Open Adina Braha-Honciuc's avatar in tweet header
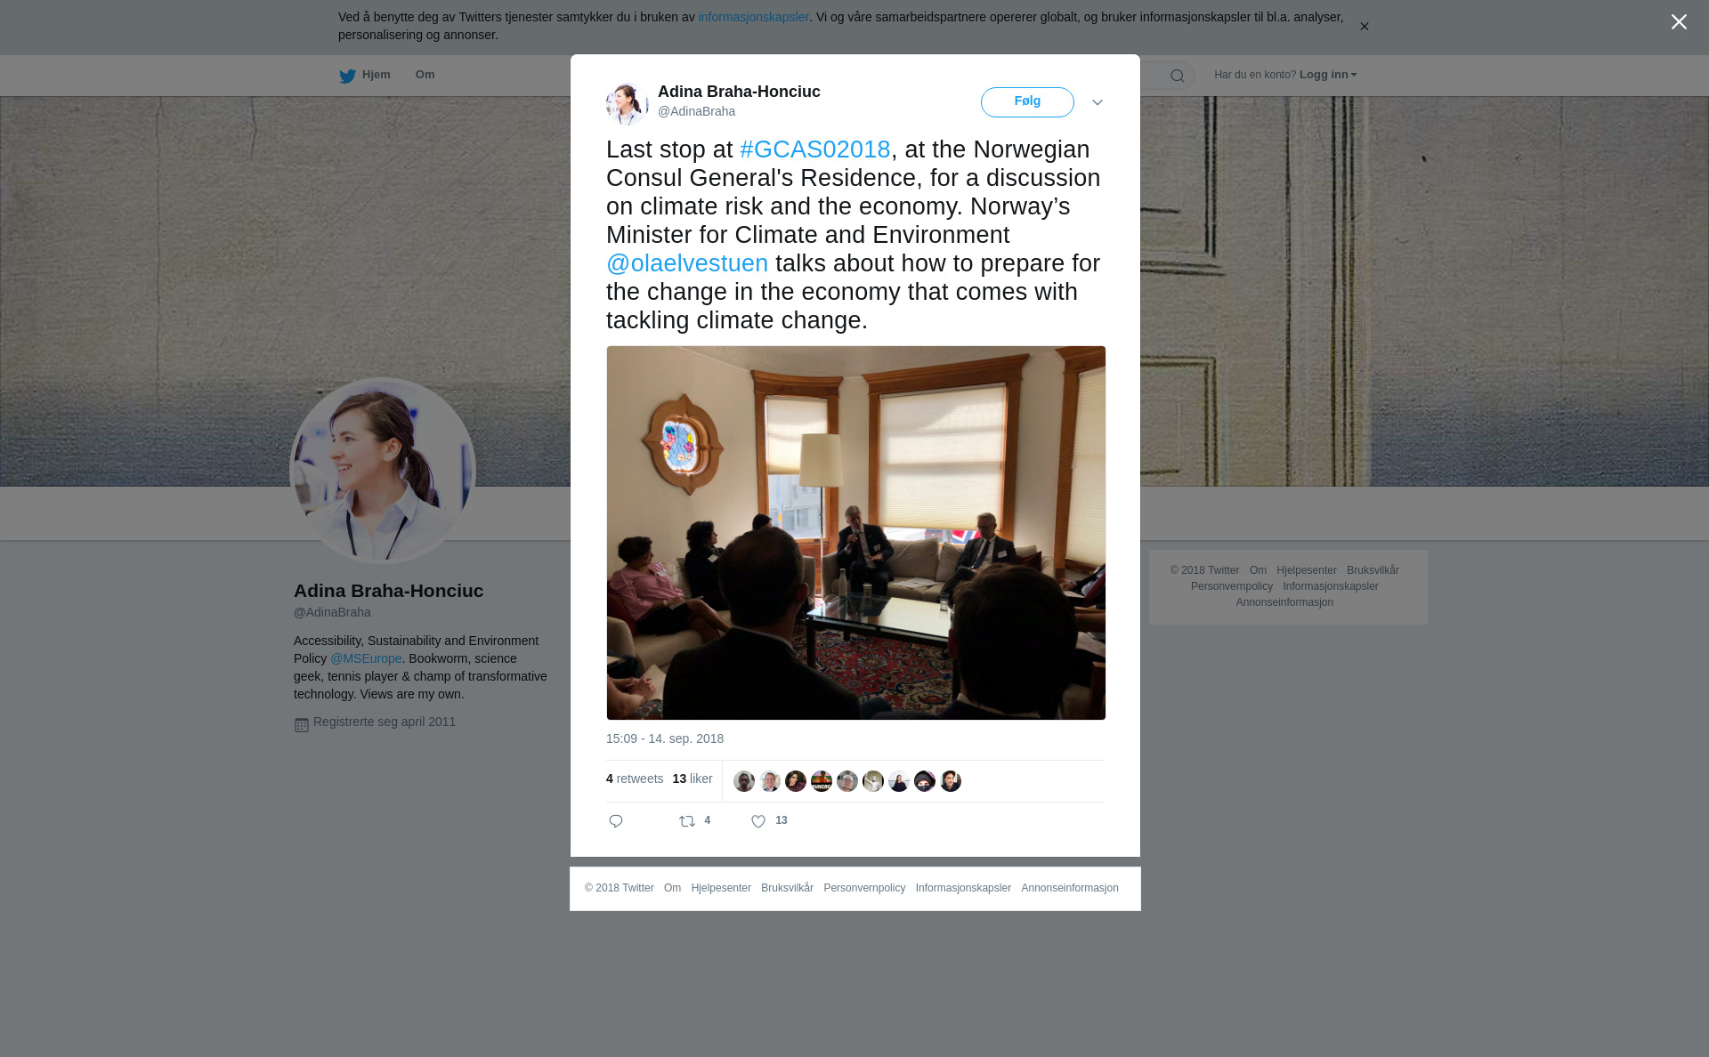 pos(628,103)
